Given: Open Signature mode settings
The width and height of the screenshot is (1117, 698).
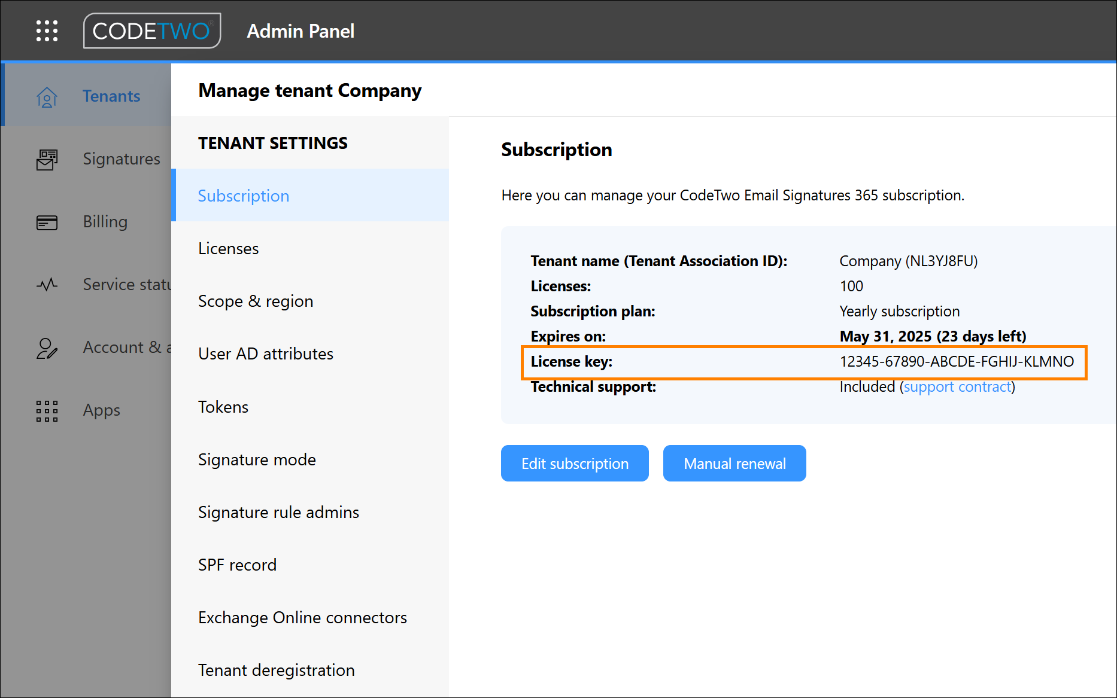Looking at the screenshot, I should [x=310, y=459].
